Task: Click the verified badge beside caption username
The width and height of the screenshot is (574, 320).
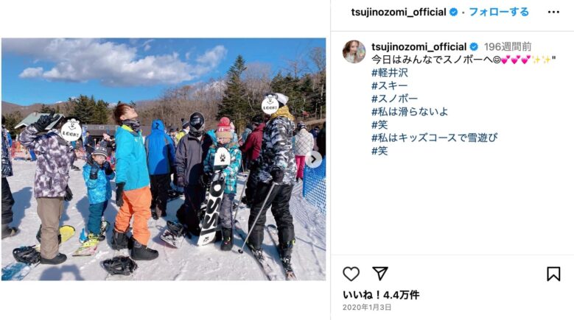Action: (x=474, y=47)
